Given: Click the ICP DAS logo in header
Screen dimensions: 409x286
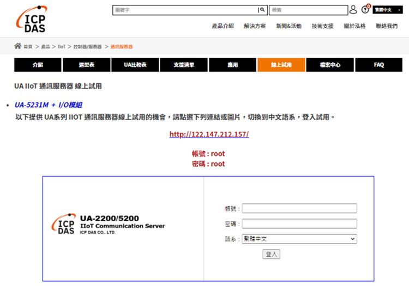Looking at the screenshot, I should click(32, 19).
